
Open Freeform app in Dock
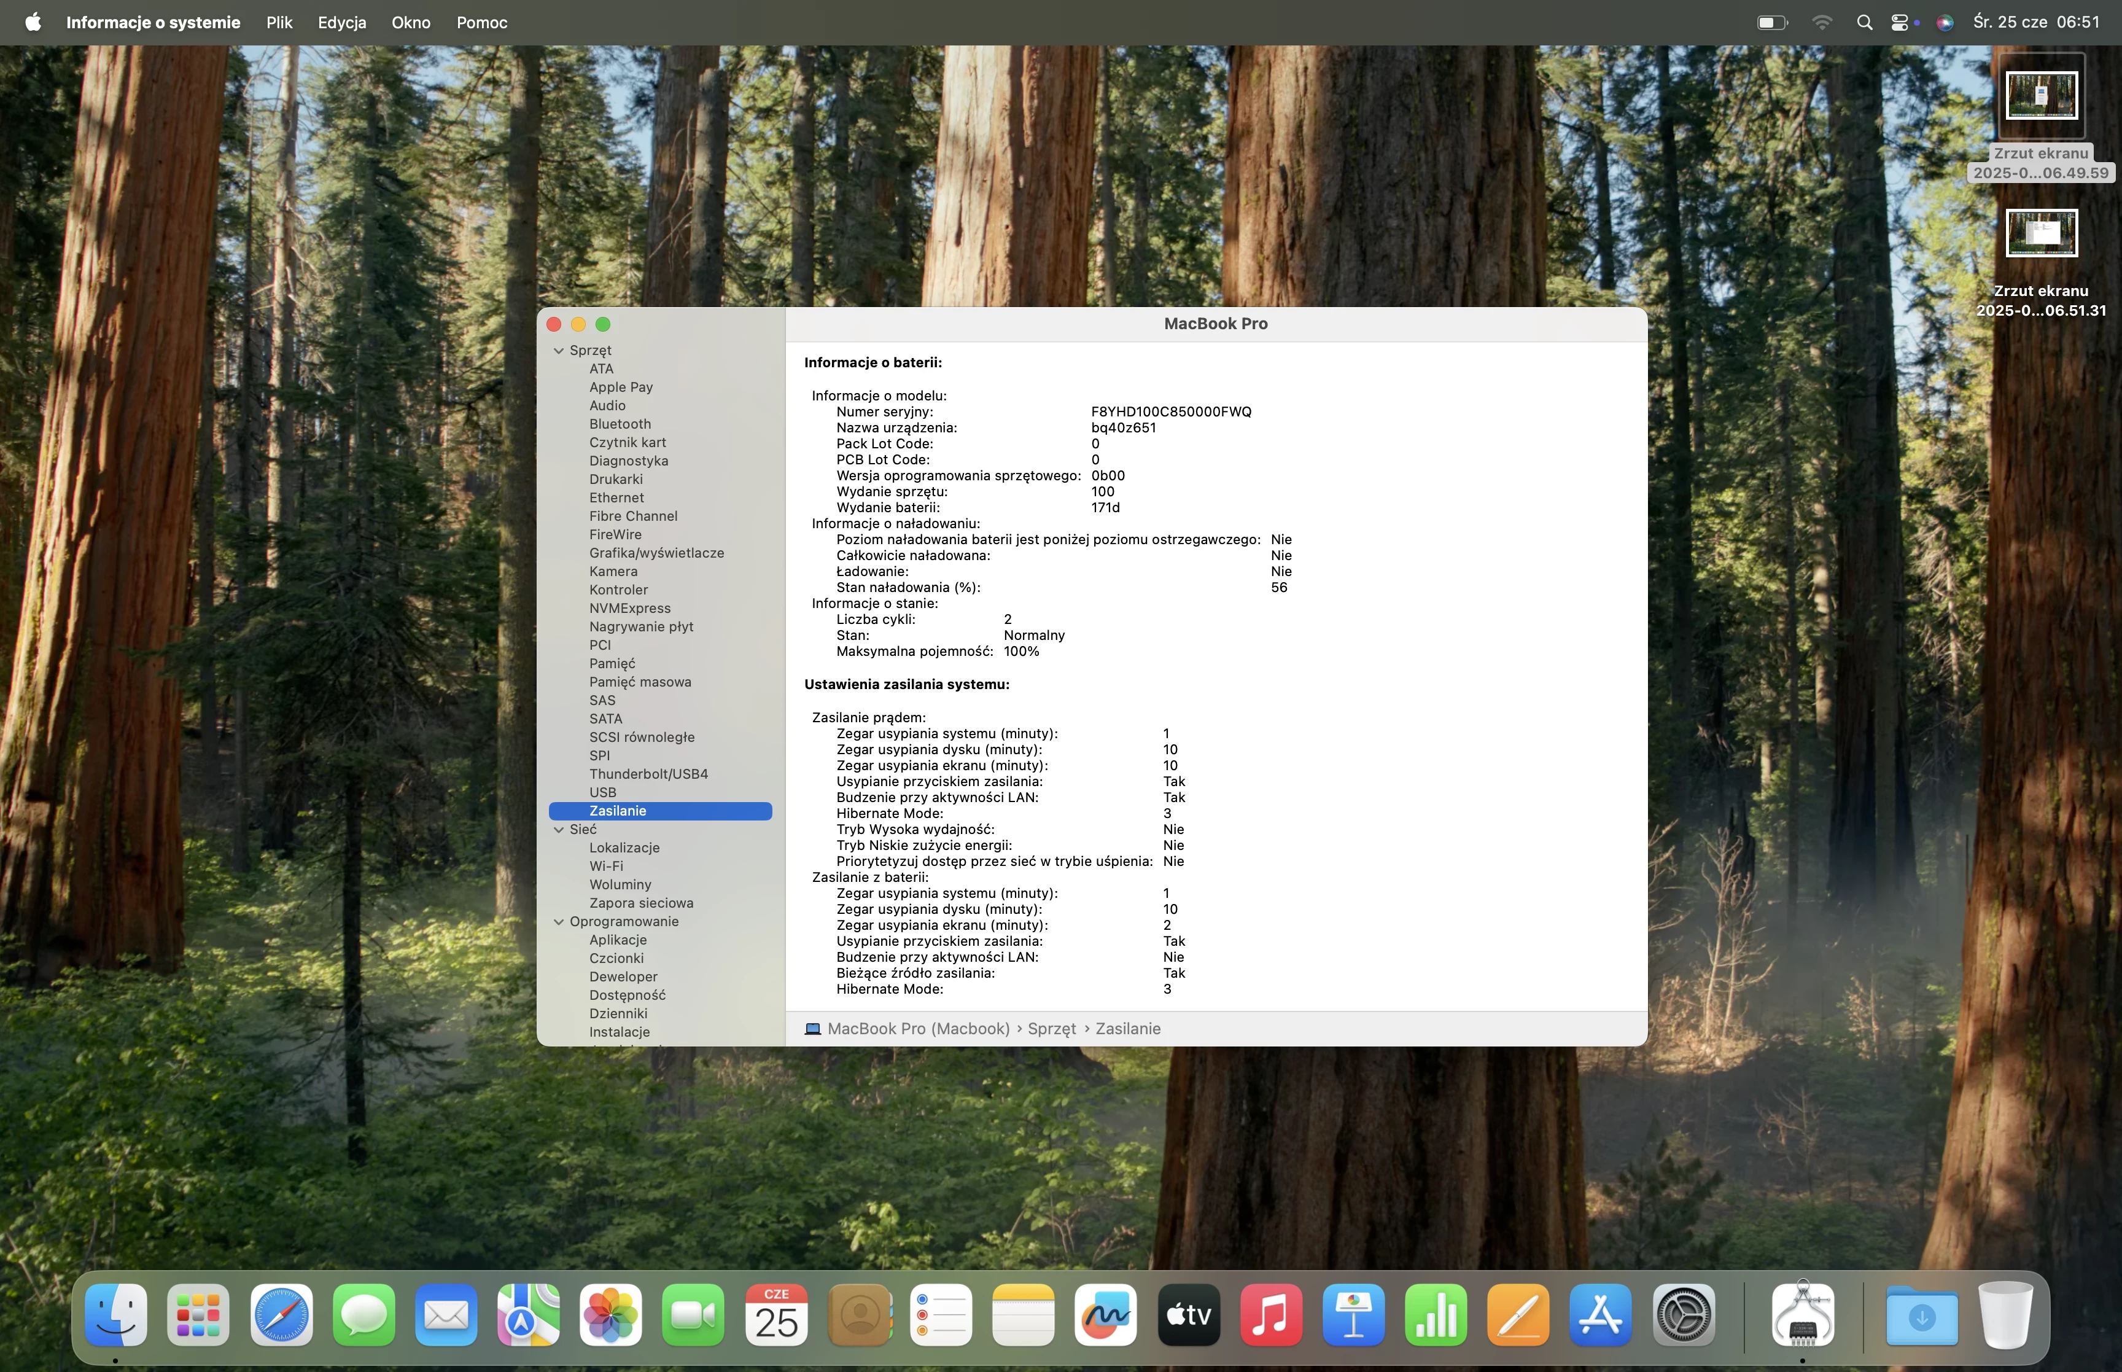click(1106, 1315)
